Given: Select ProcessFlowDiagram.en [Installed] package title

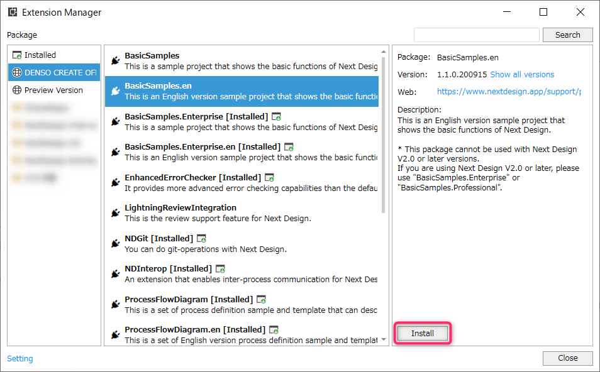Looking at the screenshot, I should (195, 329).
